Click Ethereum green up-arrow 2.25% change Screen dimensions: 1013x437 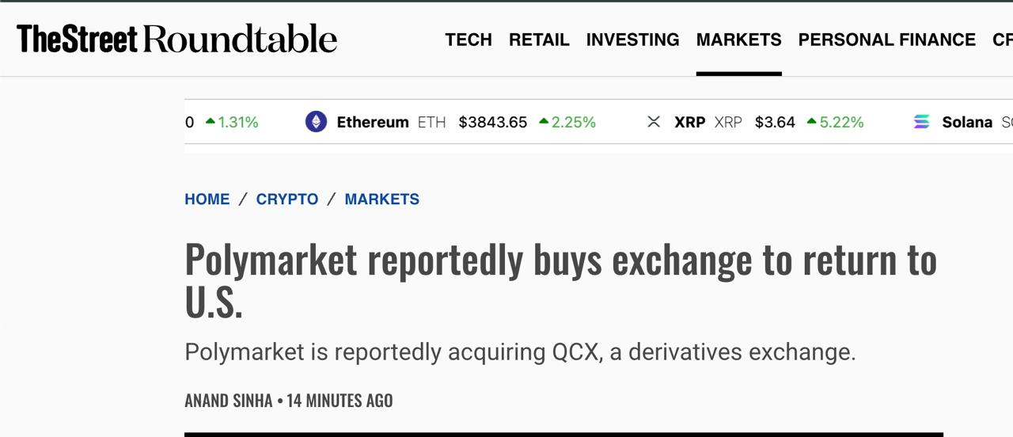click(567, 122)
